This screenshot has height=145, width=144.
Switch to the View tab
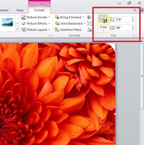pyautogui.click(x=20, y=10)
